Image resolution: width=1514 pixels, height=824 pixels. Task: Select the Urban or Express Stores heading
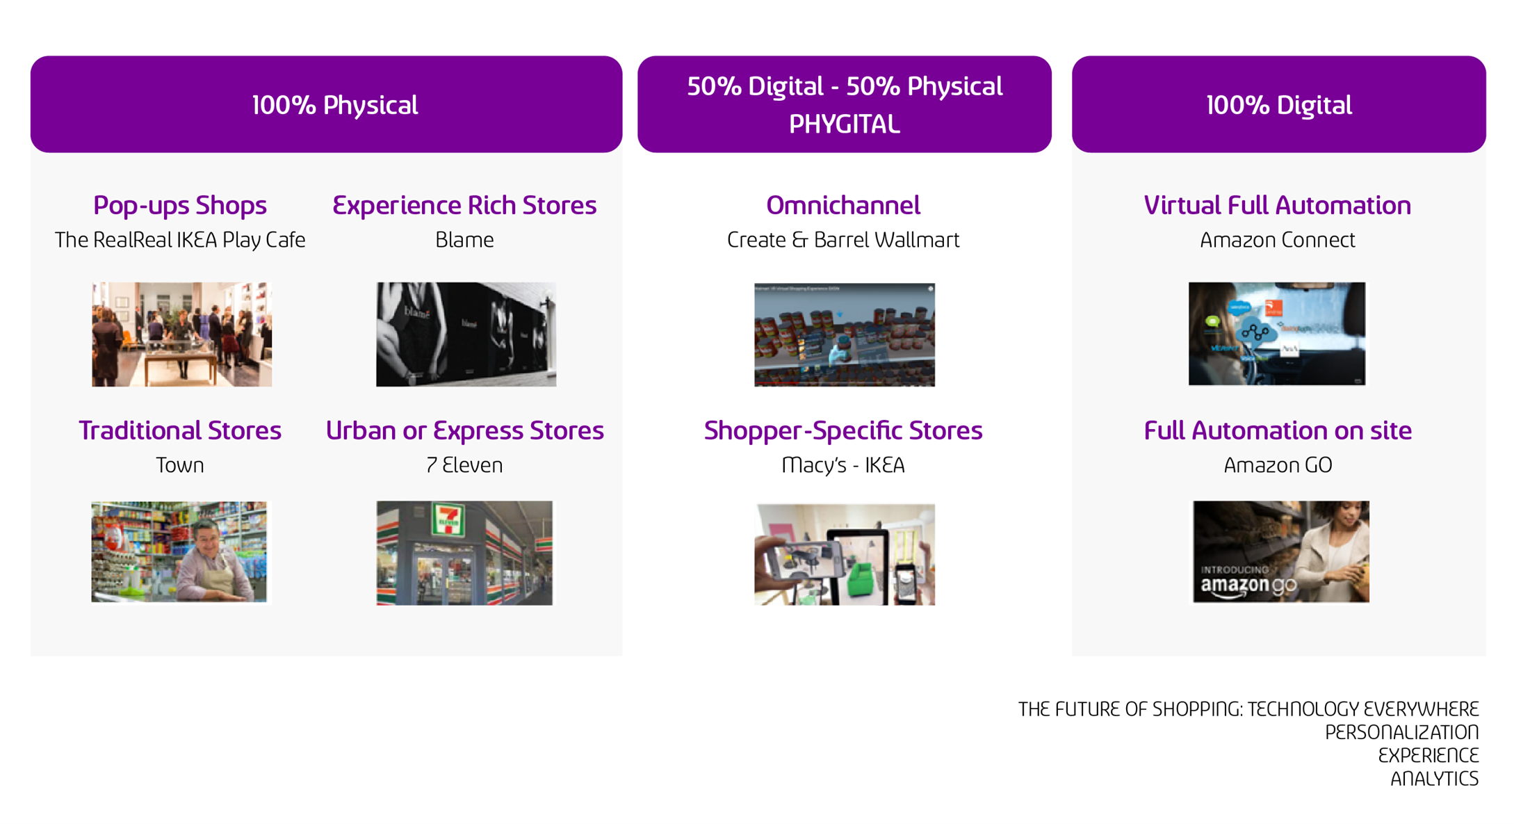click(x=464, y=431)
